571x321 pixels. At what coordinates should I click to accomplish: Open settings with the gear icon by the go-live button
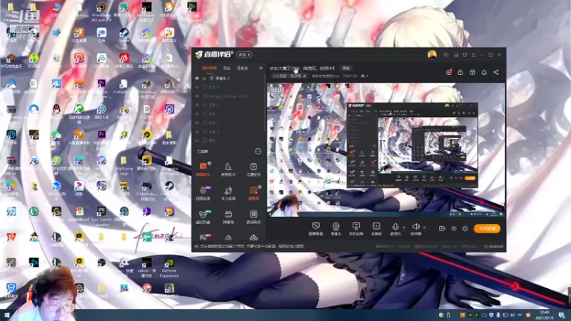465,228
